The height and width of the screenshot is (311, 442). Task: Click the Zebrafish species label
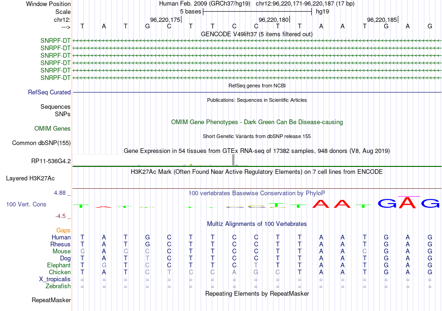(58, 286)
